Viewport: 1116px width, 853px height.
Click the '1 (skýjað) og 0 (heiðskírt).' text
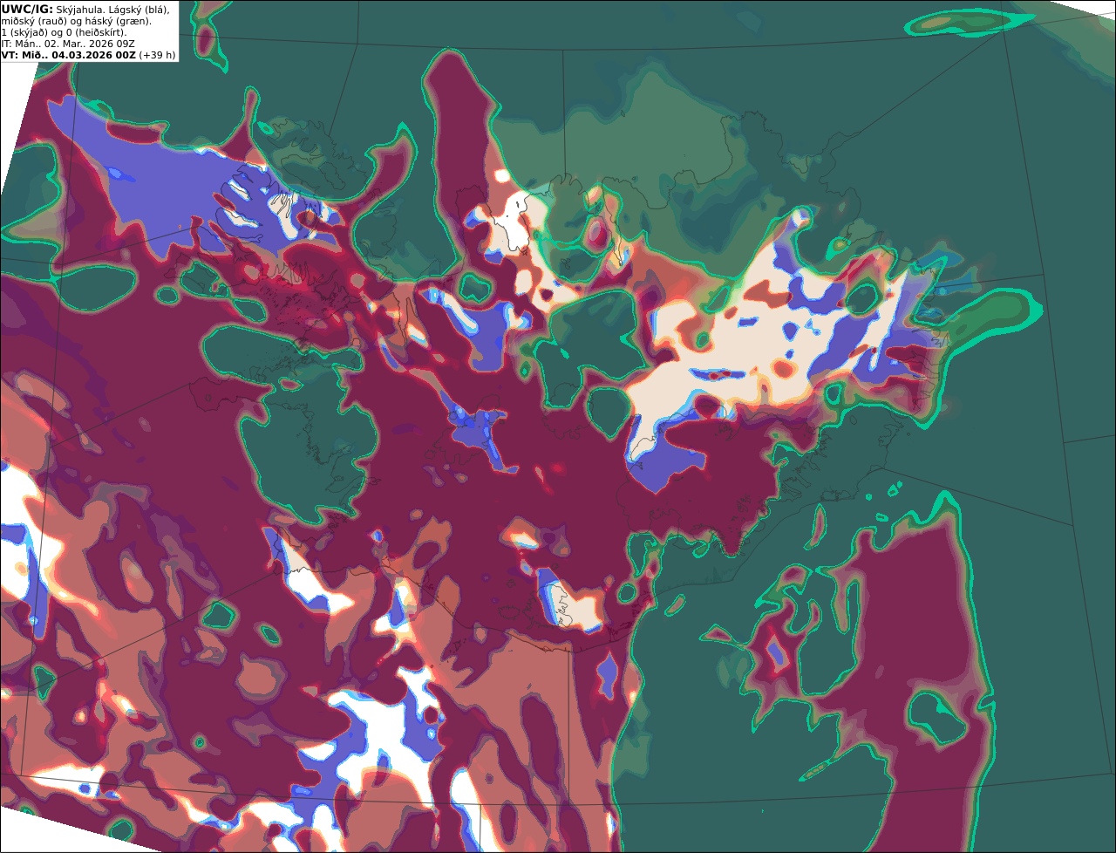point(64,31)
